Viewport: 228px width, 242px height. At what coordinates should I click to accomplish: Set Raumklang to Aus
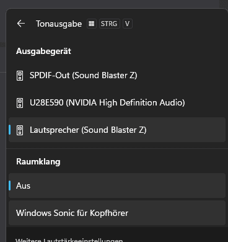point(117,186)
